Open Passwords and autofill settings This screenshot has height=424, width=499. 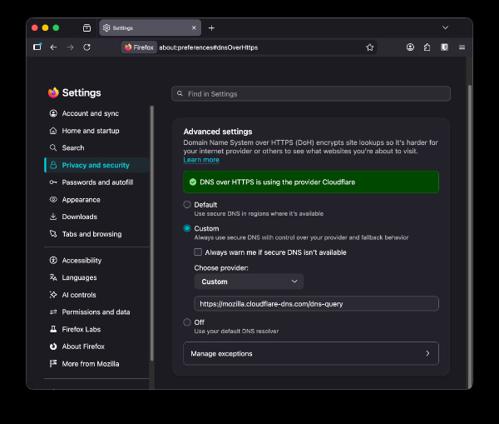97,182
